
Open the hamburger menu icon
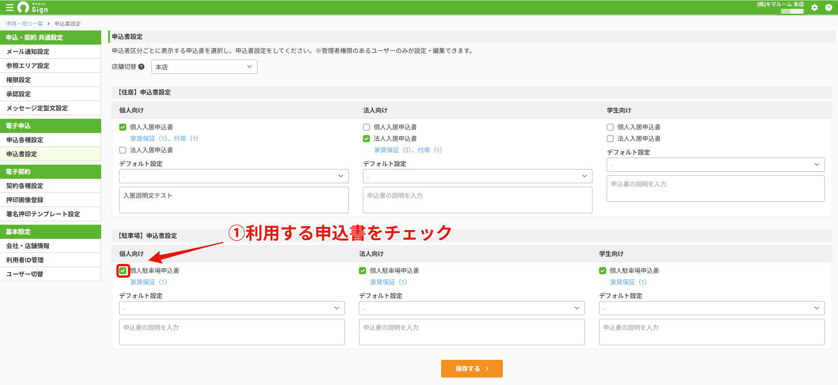tap(9, 8)
